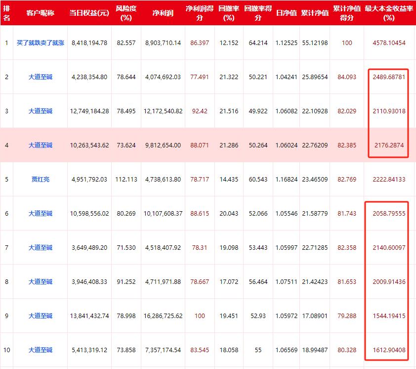416x369 pixels.
Task: Click the 客户昵称 column header
Action: (x=41, y=13)
